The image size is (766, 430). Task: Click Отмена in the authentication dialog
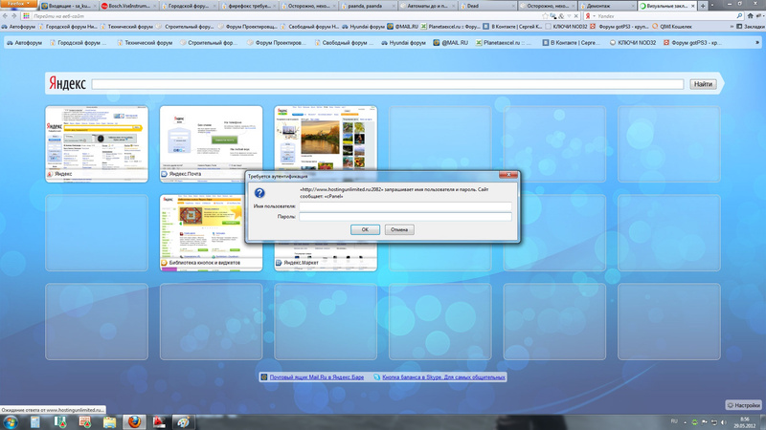pos(399,229)
